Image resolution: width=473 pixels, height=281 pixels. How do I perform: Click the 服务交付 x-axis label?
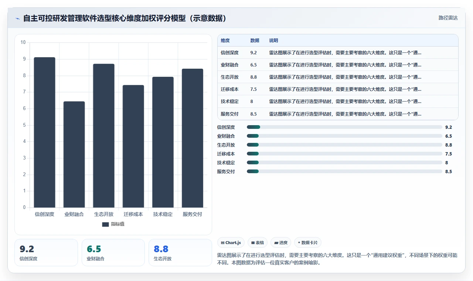[x=193, y=214]
